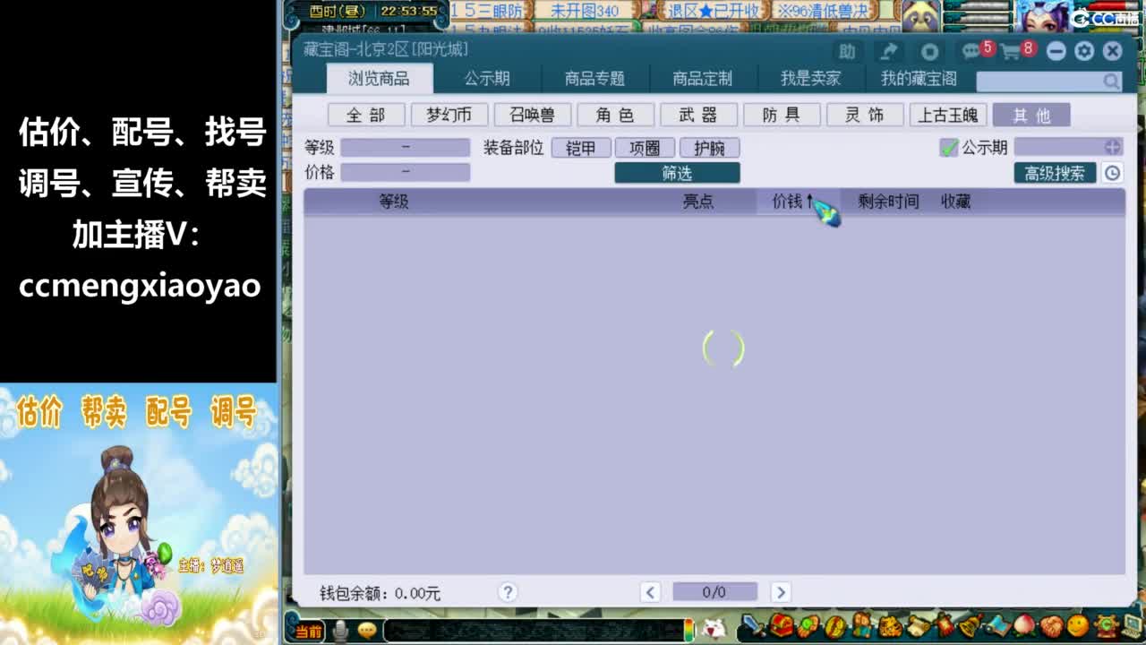Image resolution: width=1146 pixels, height=645 pixels.
Task: Click the white pig face icon in bottom bar
Action: tap(714, 630)
